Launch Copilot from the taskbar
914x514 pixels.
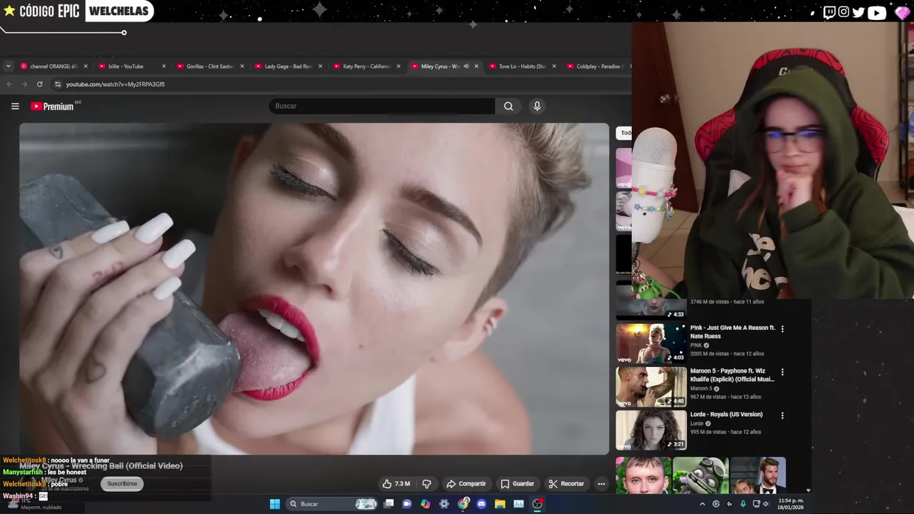pyautogui.click(x=426, y=504)
